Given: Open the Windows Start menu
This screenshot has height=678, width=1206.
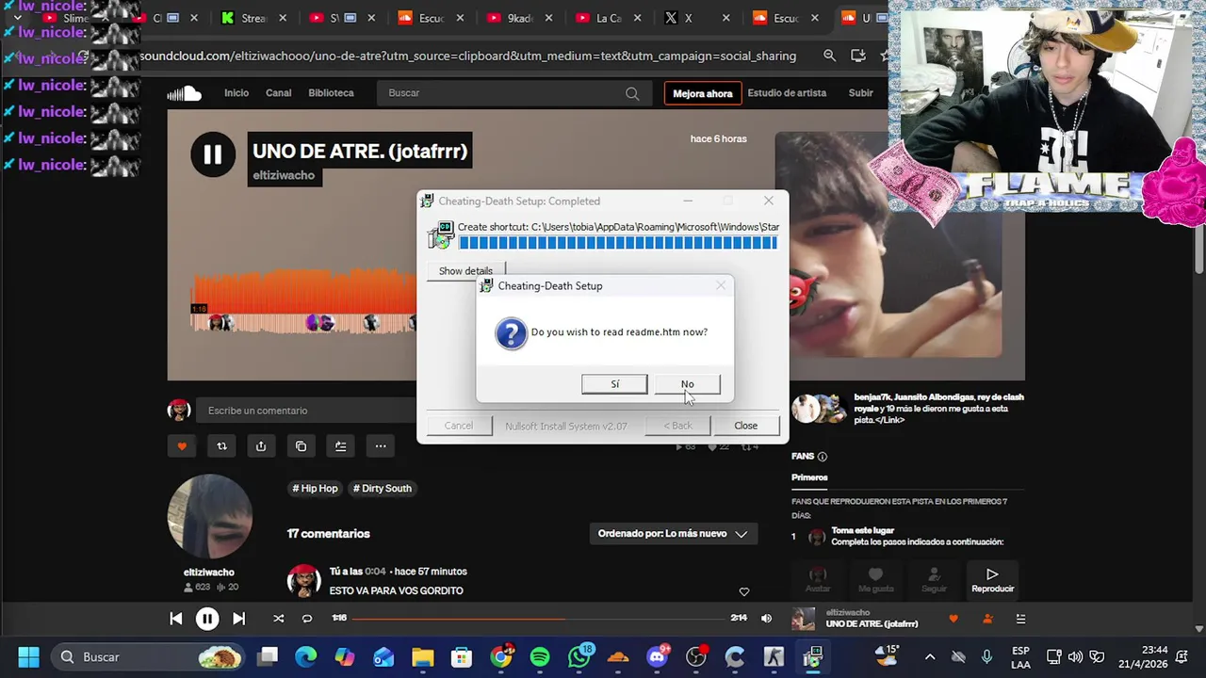Looking at the screenshot, I should click(x=29, y=656).
